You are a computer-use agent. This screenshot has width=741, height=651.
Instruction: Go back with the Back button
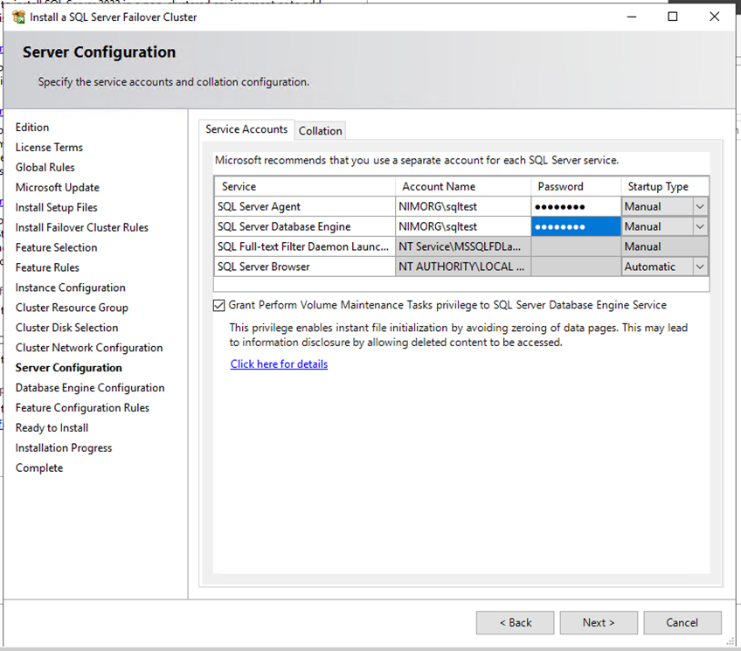pyautogui.click(x=515, y=622)
